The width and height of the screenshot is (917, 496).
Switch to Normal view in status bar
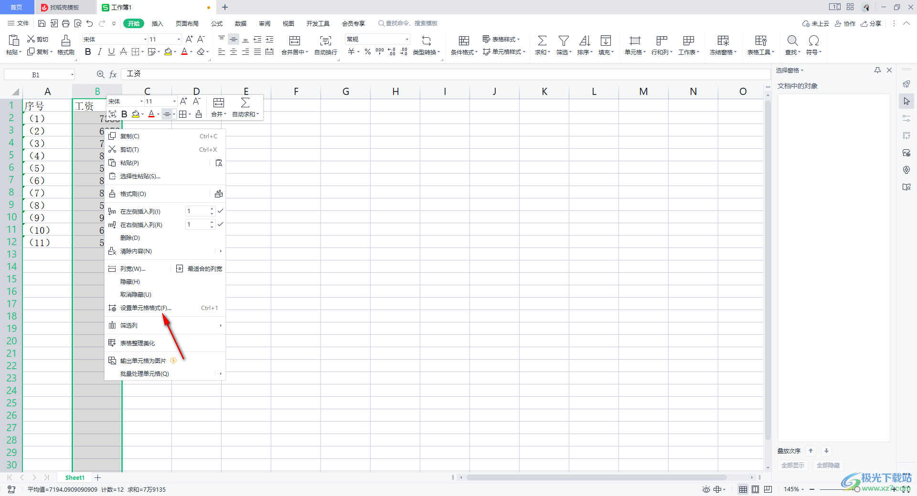pos(743,489)
